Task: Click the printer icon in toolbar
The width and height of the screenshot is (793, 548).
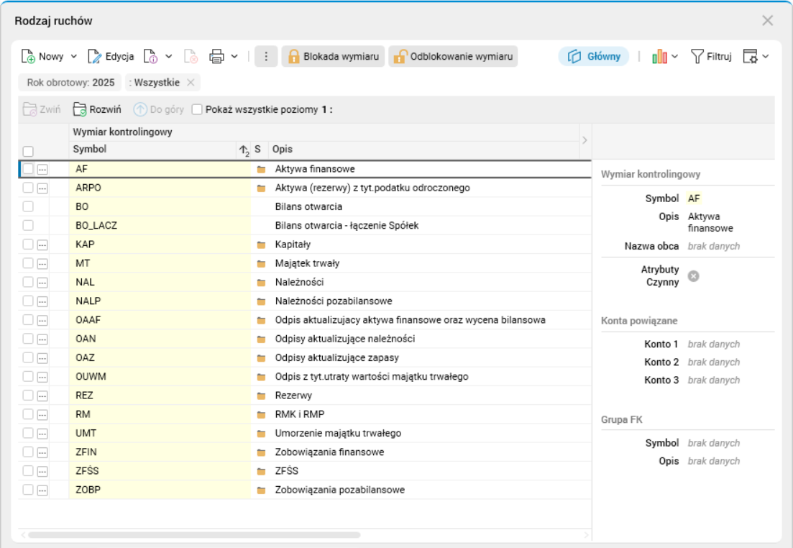Action: [x=216, y=57]
